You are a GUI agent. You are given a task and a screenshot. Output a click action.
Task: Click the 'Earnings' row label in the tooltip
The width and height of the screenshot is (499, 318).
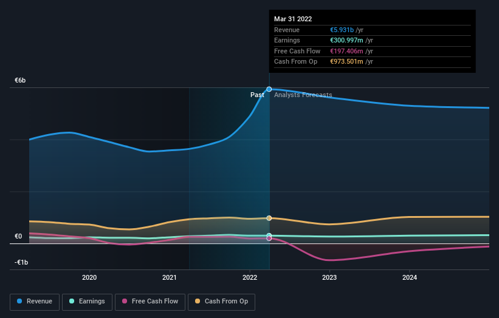coord(287,40)
